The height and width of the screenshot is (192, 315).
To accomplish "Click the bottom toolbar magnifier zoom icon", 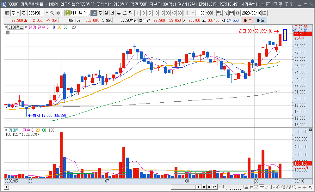I will [x=294, y=187].
